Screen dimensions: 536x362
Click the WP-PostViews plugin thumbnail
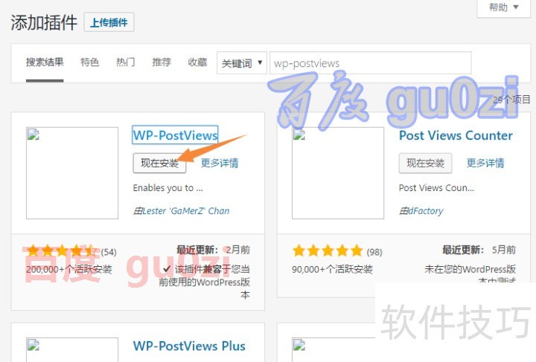click(x=72, y=173)
